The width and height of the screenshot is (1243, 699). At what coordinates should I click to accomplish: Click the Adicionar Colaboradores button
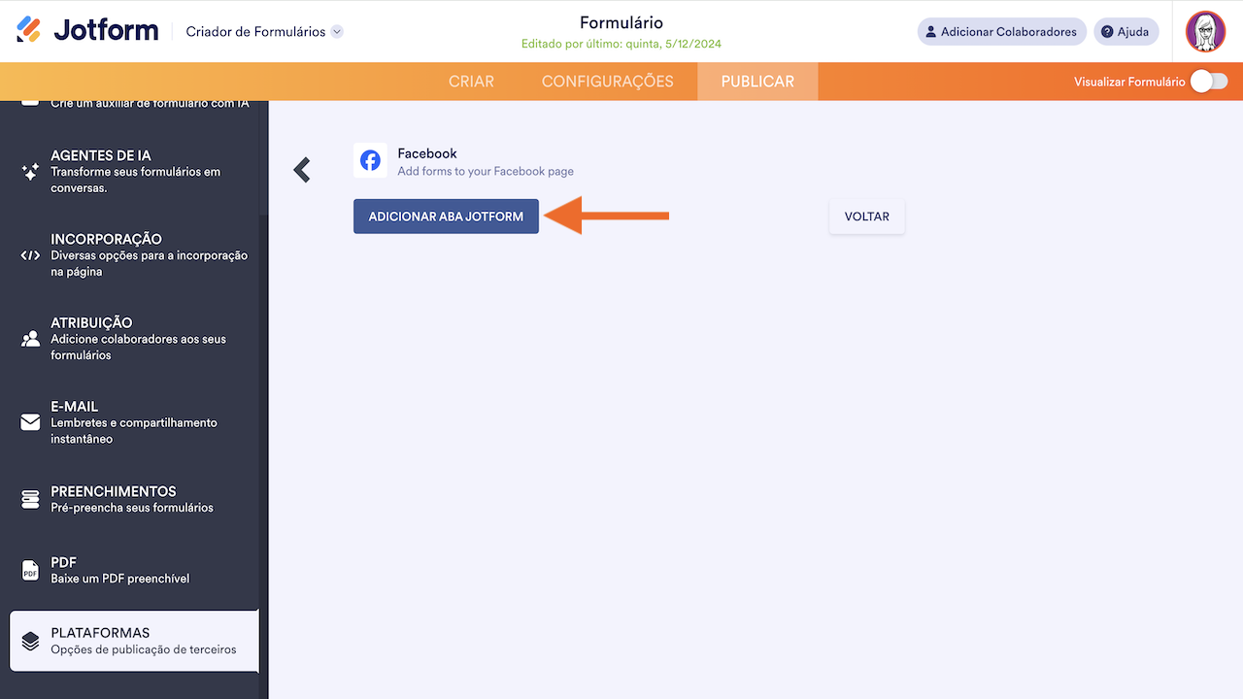coord(1001,32)
